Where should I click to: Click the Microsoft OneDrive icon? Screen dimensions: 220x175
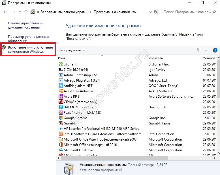[x=61, y=150]
